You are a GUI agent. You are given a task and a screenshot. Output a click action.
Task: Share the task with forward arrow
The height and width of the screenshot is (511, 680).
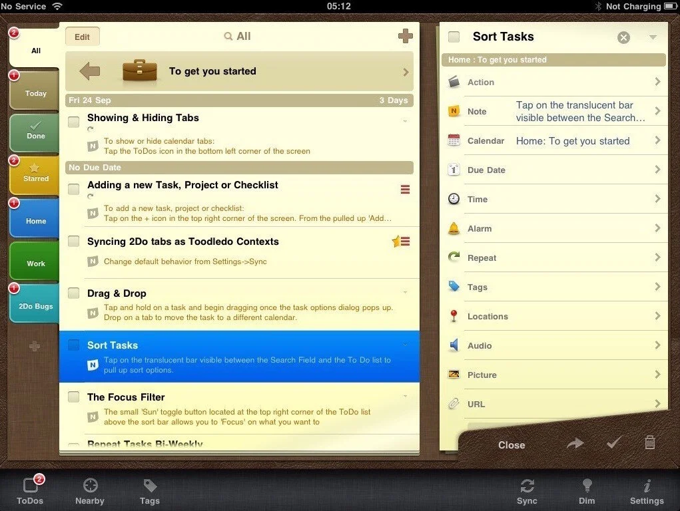click(x=575, y=444)
